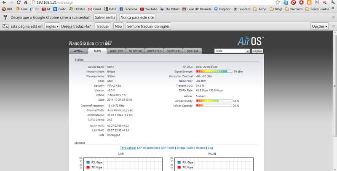The image size is (337, 171).
Task: Bookmark this page with the star icon
Action: tap(278, 3)
